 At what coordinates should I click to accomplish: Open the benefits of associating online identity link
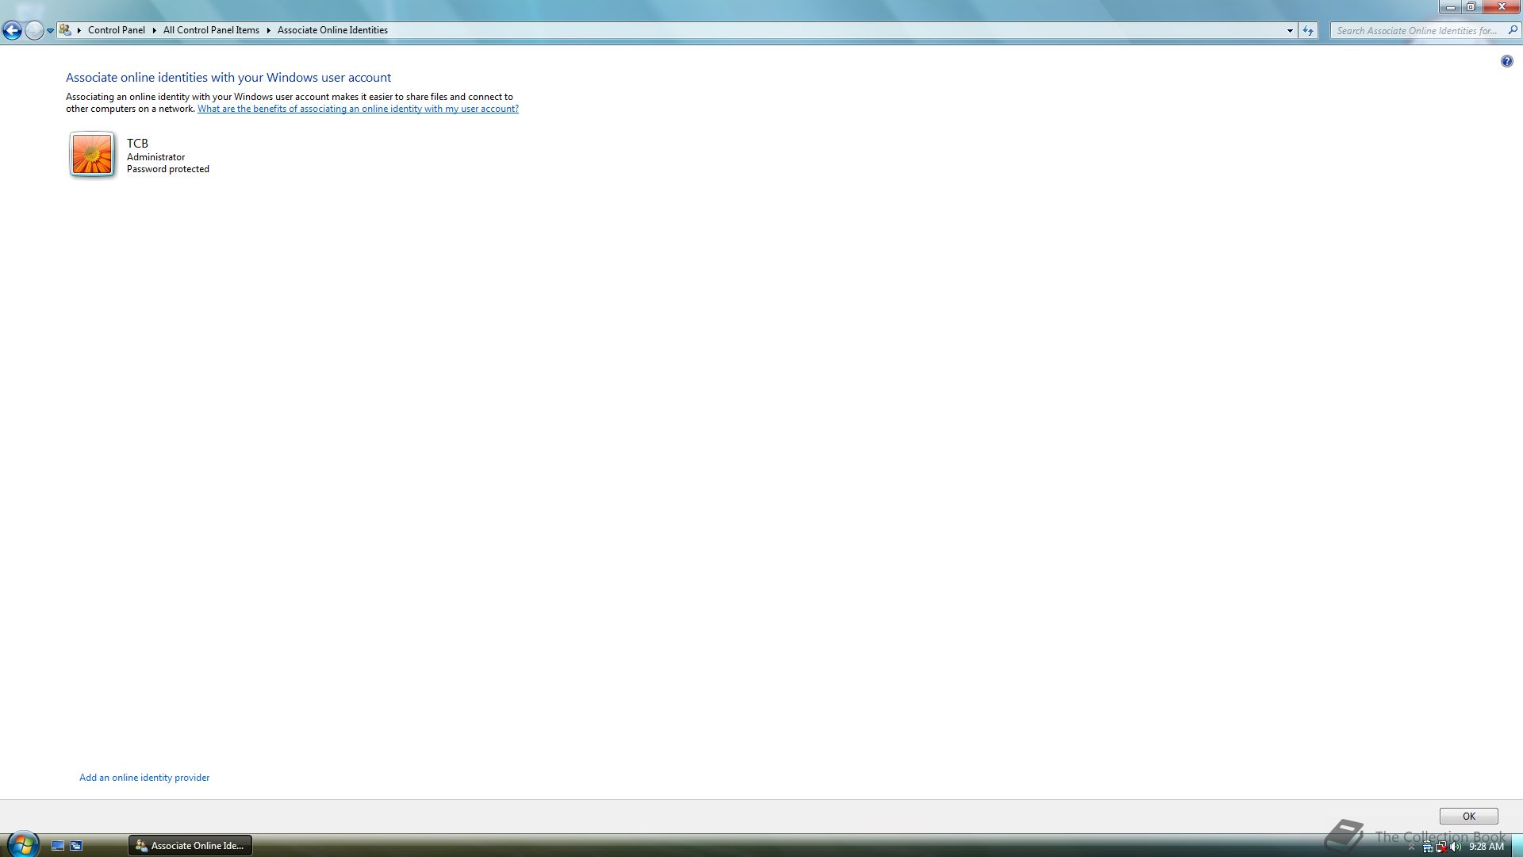(x=358, y=109)
